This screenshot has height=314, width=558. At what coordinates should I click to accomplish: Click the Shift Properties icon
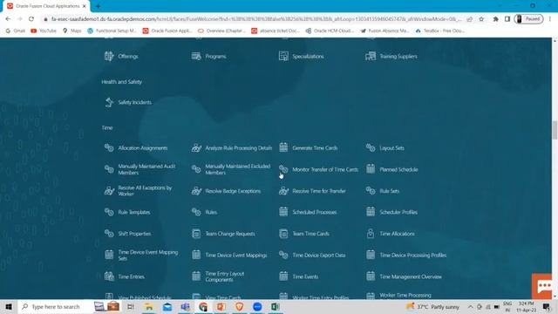tap(109, 234)
